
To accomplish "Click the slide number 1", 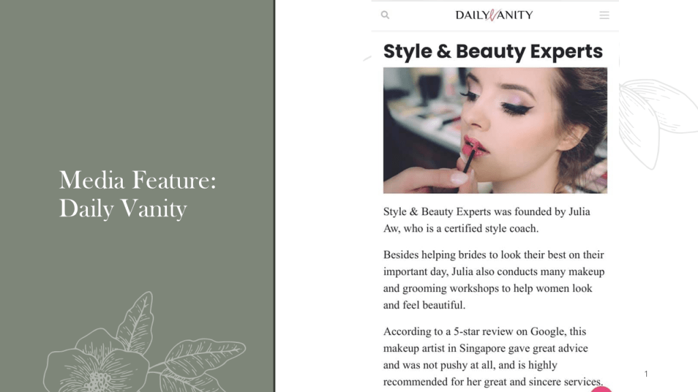I will point(646,374).
